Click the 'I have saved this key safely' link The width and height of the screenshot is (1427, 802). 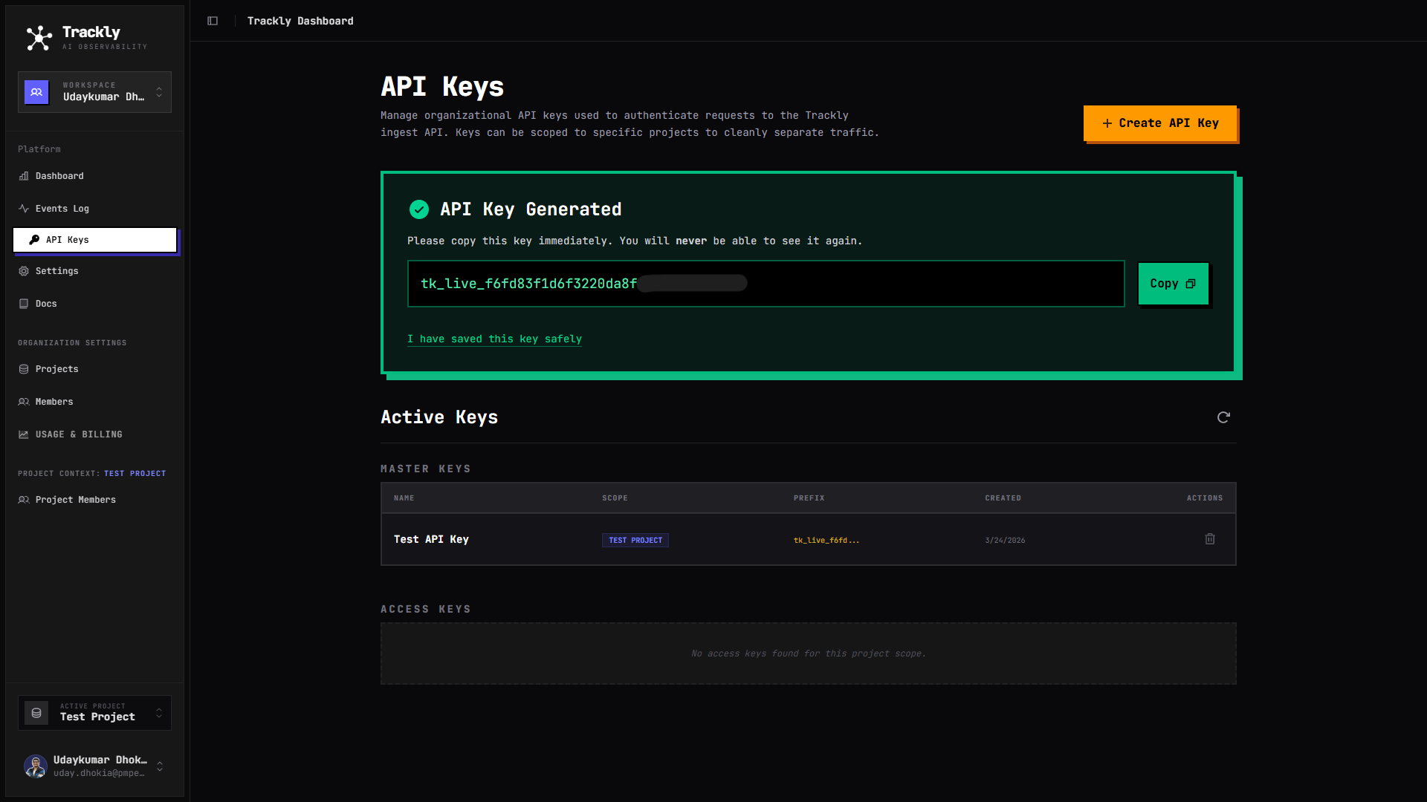494,339
